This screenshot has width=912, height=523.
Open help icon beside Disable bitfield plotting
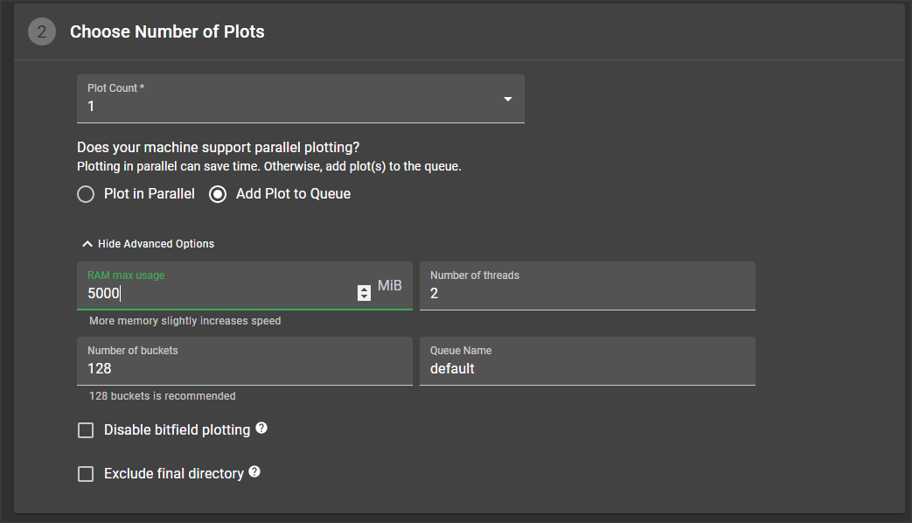(261, 429)
